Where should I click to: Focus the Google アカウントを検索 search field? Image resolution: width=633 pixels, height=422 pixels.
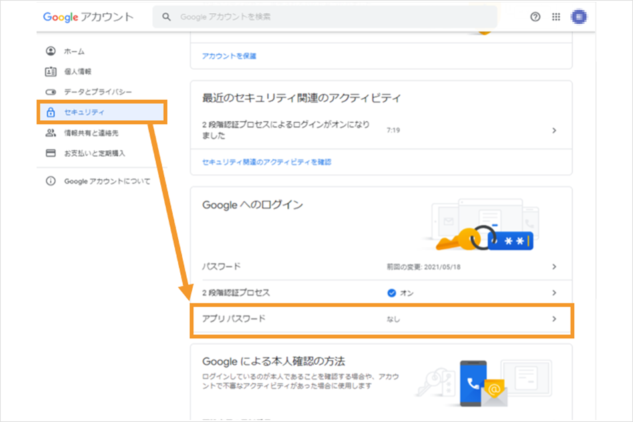pos(325,17)
